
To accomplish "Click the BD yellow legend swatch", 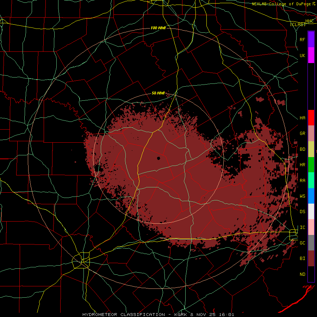I will [x=311, y=149].
